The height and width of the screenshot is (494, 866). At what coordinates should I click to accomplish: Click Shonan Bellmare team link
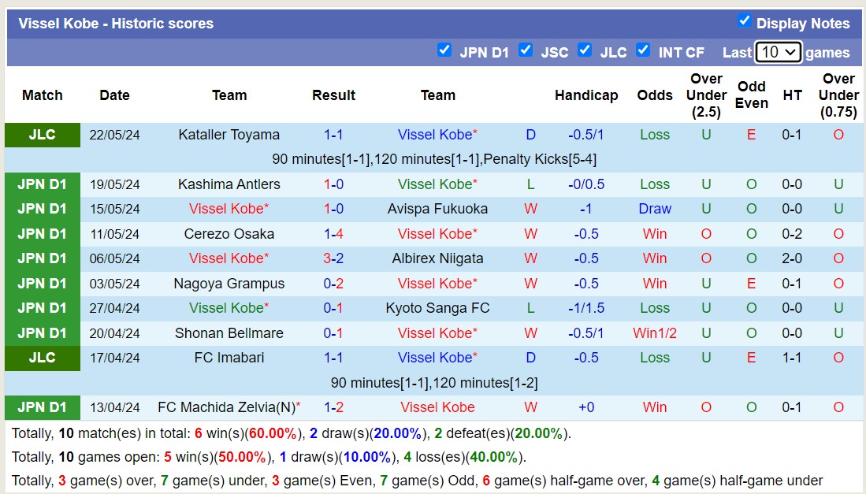229,333
